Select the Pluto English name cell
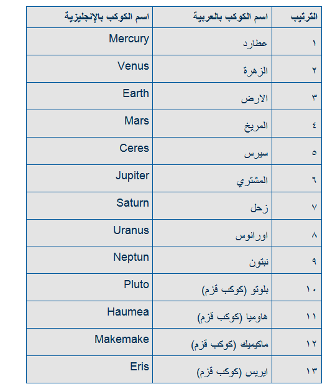The width and height of the screenshot is (330, 389). click(89, 288)
